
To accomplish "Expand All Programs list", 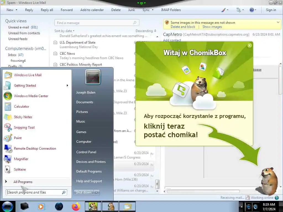I will click(x=23, y=182).
